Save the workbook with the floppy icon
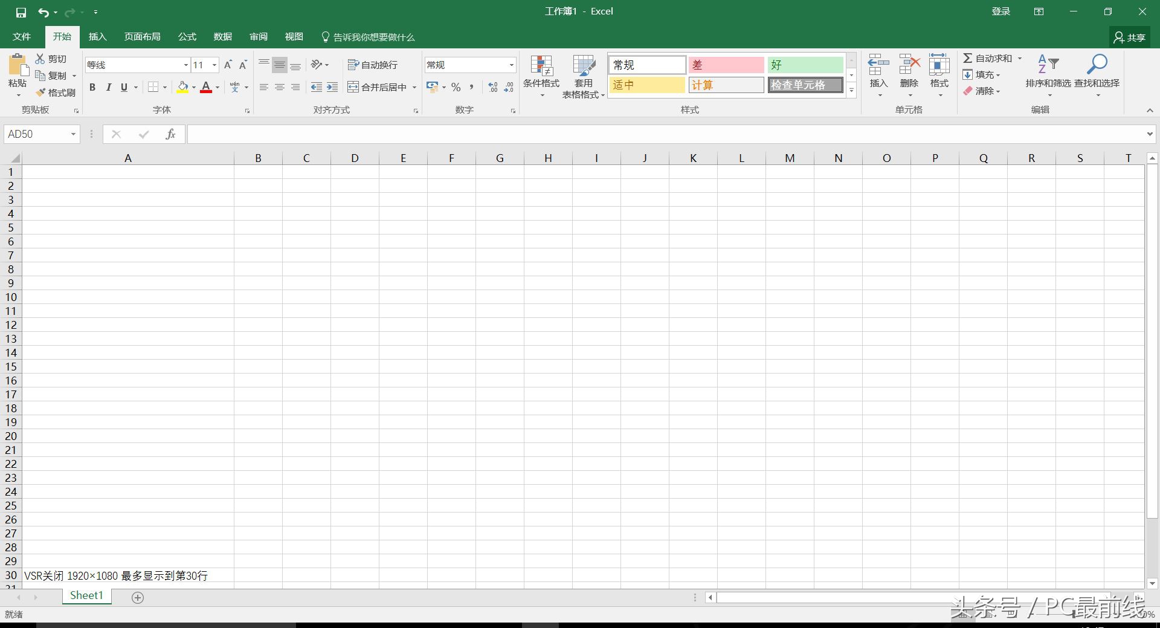 21,12
